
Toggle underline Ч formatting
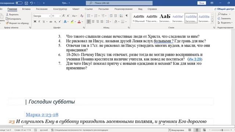tap(44, 22)
